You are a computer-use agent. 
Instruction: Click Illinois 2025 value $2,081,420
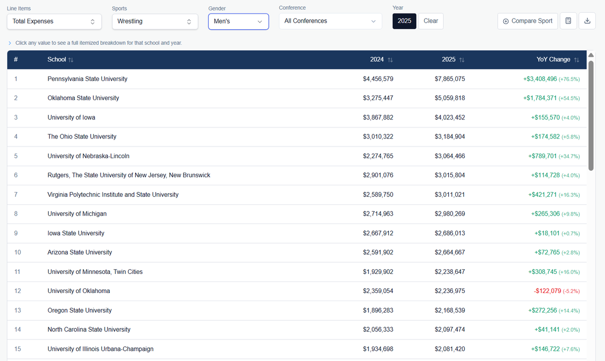[450, 349]
